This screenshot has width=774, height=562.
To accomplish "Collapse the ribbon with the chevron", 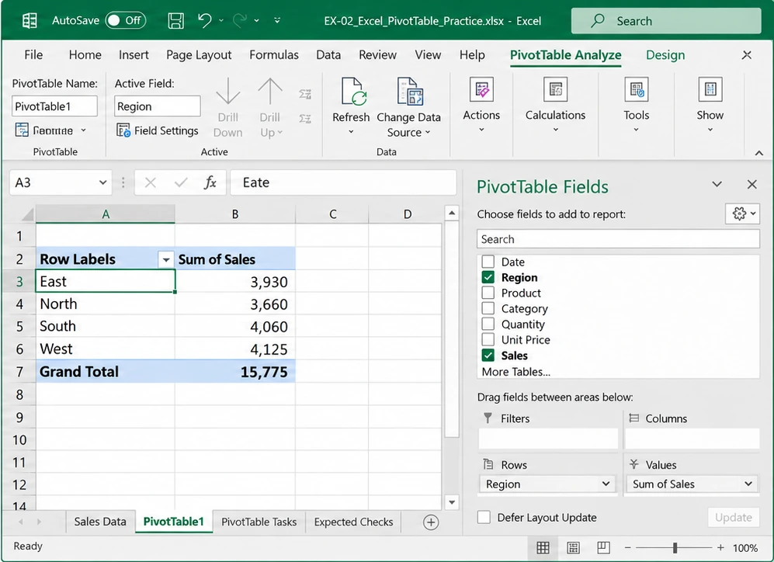I will click(759, 153).
